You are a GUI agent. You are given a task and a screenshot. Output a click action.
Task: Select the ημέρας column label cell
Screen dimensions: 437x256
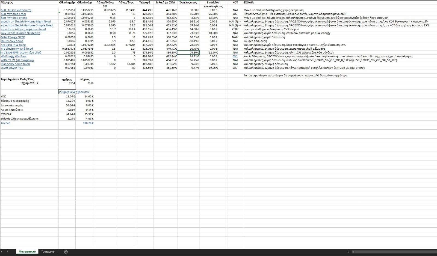pos(67,79)
